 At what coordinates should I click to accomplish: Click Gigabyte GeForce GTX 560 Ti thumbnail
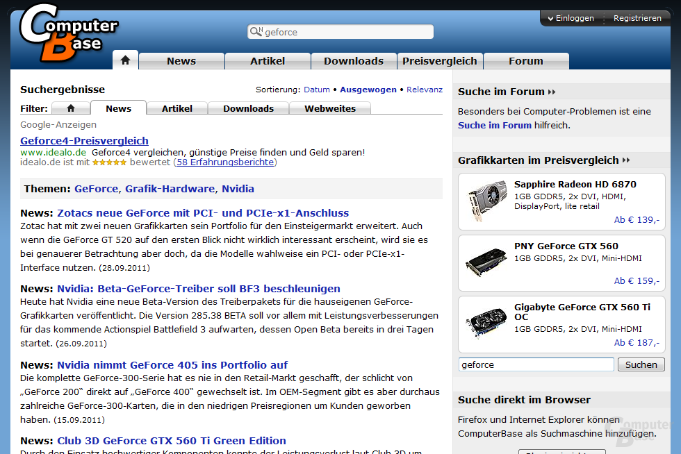(x=486, y=322)
